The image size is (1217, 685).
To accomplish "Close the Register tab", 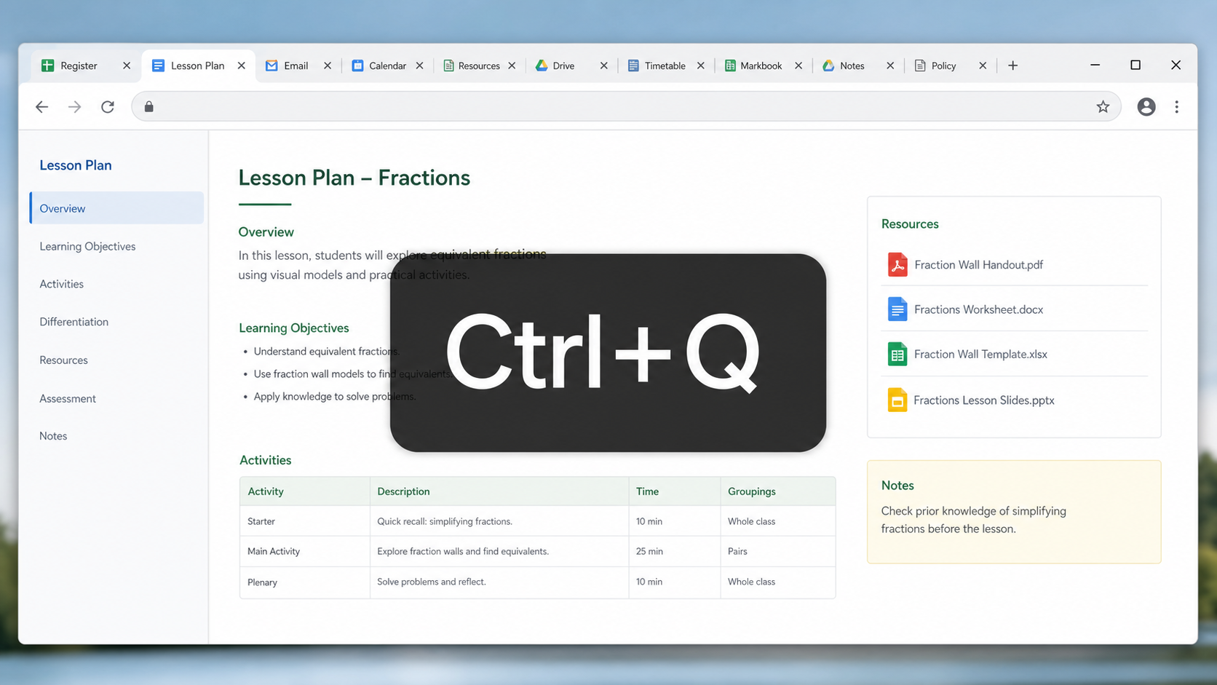I will pyautogui.click(x=127, y=66).
